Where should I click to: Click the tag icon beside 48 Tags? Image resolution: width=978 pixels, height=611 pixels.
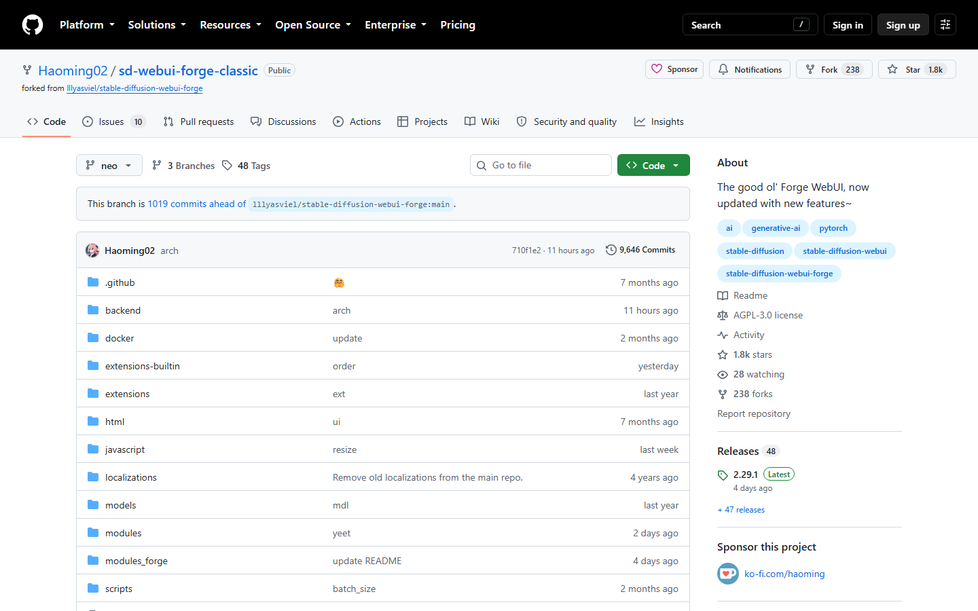pos(227,166)
